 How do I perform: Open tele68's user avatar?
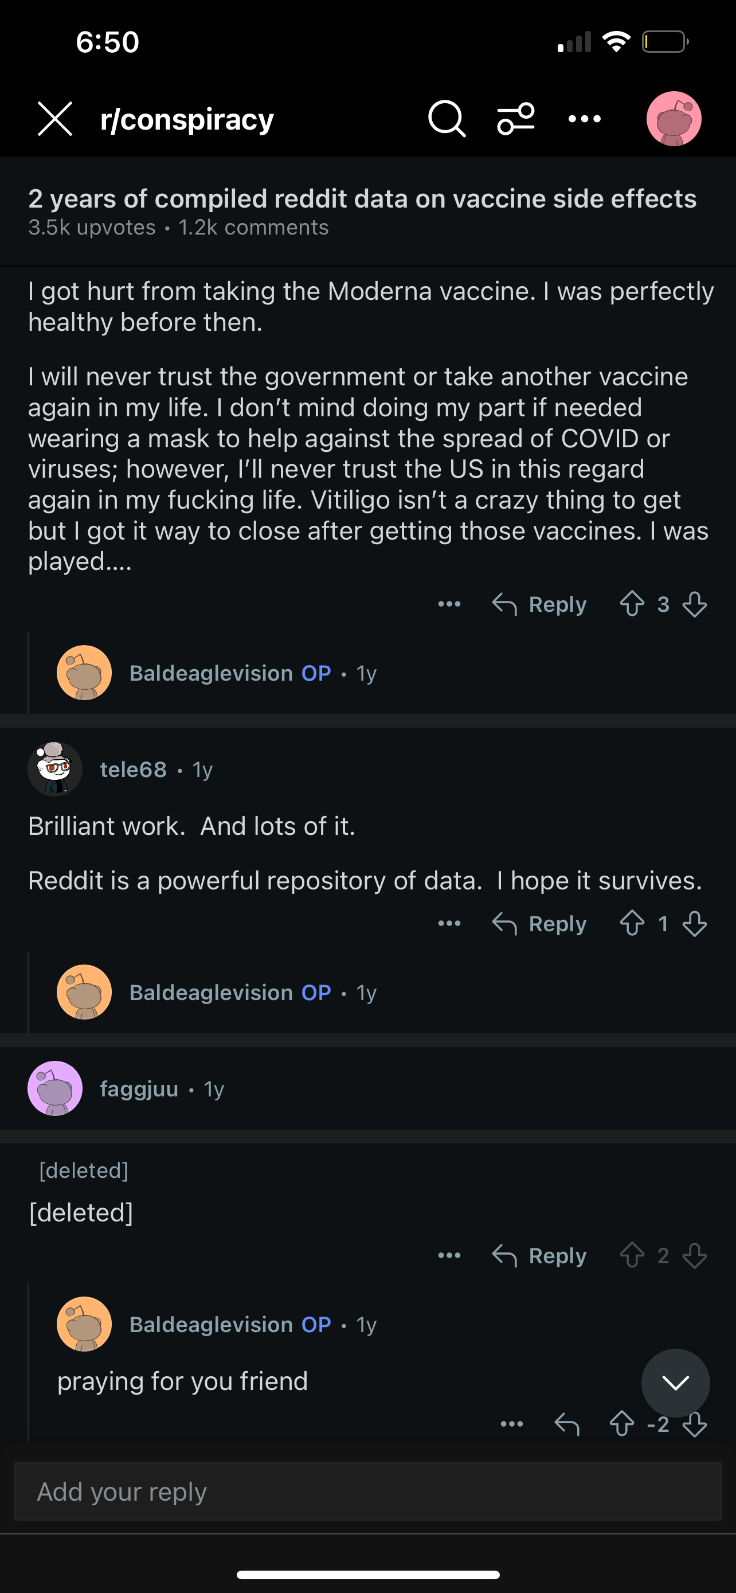point(55,770)
